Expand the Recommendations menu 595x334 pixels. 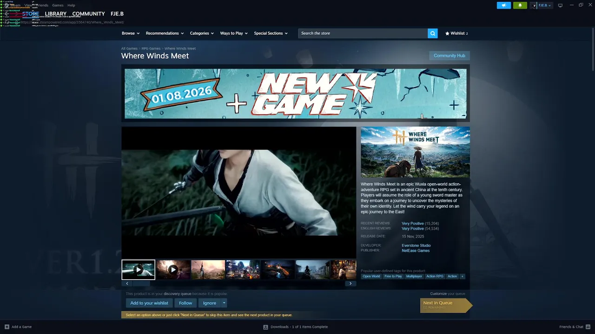(x=165, y=33)
